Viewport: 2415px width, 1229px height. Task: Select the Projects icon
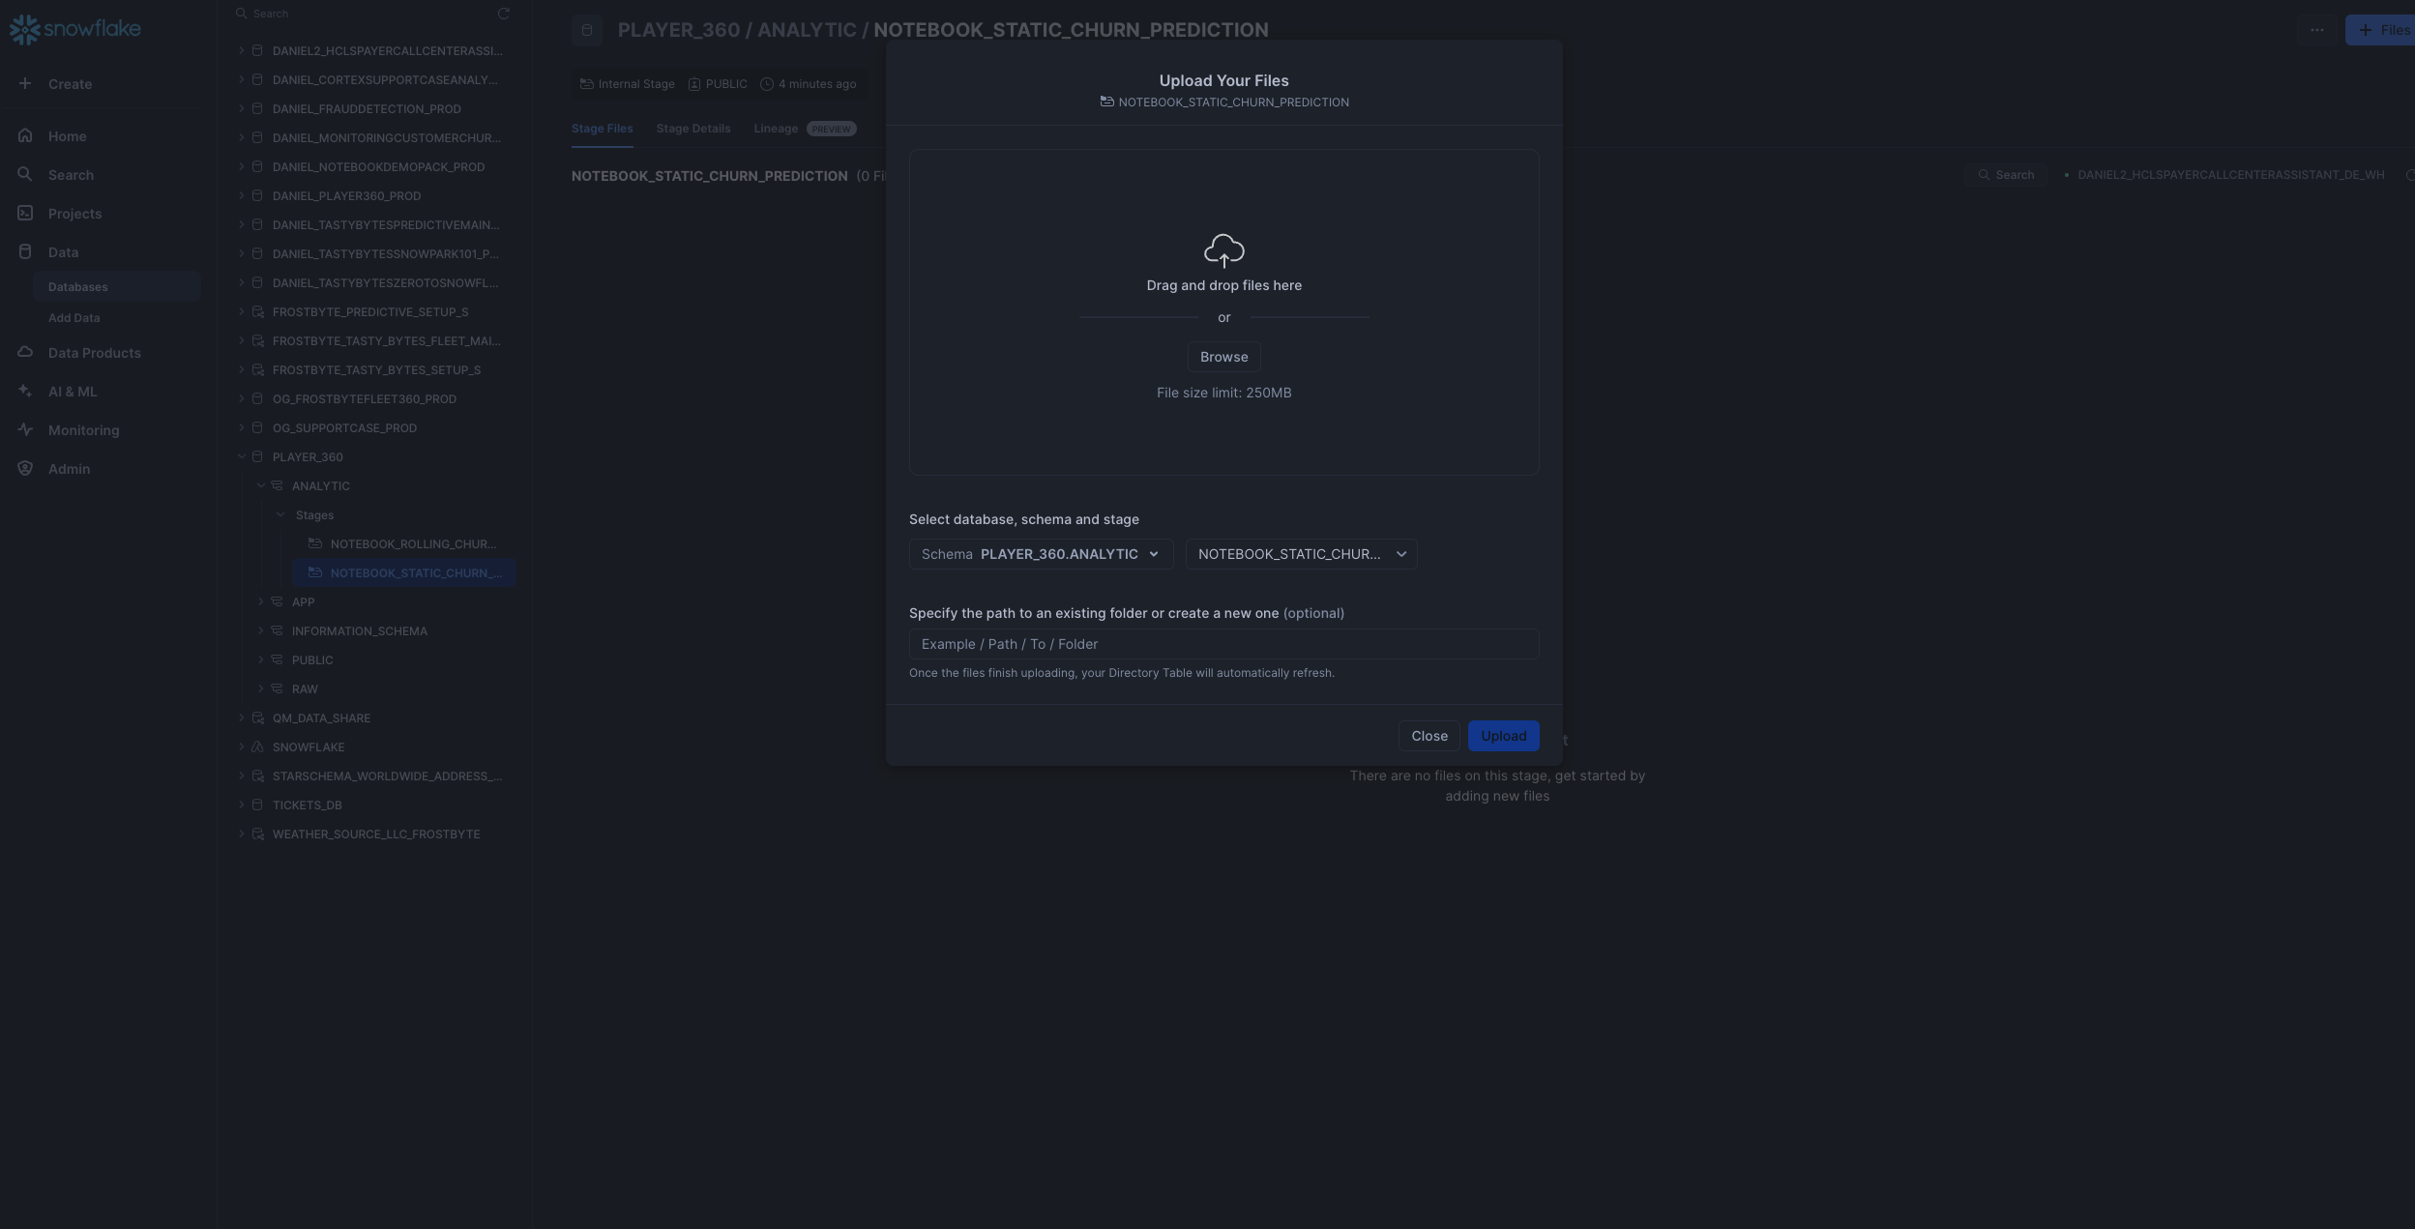point(25,213)
